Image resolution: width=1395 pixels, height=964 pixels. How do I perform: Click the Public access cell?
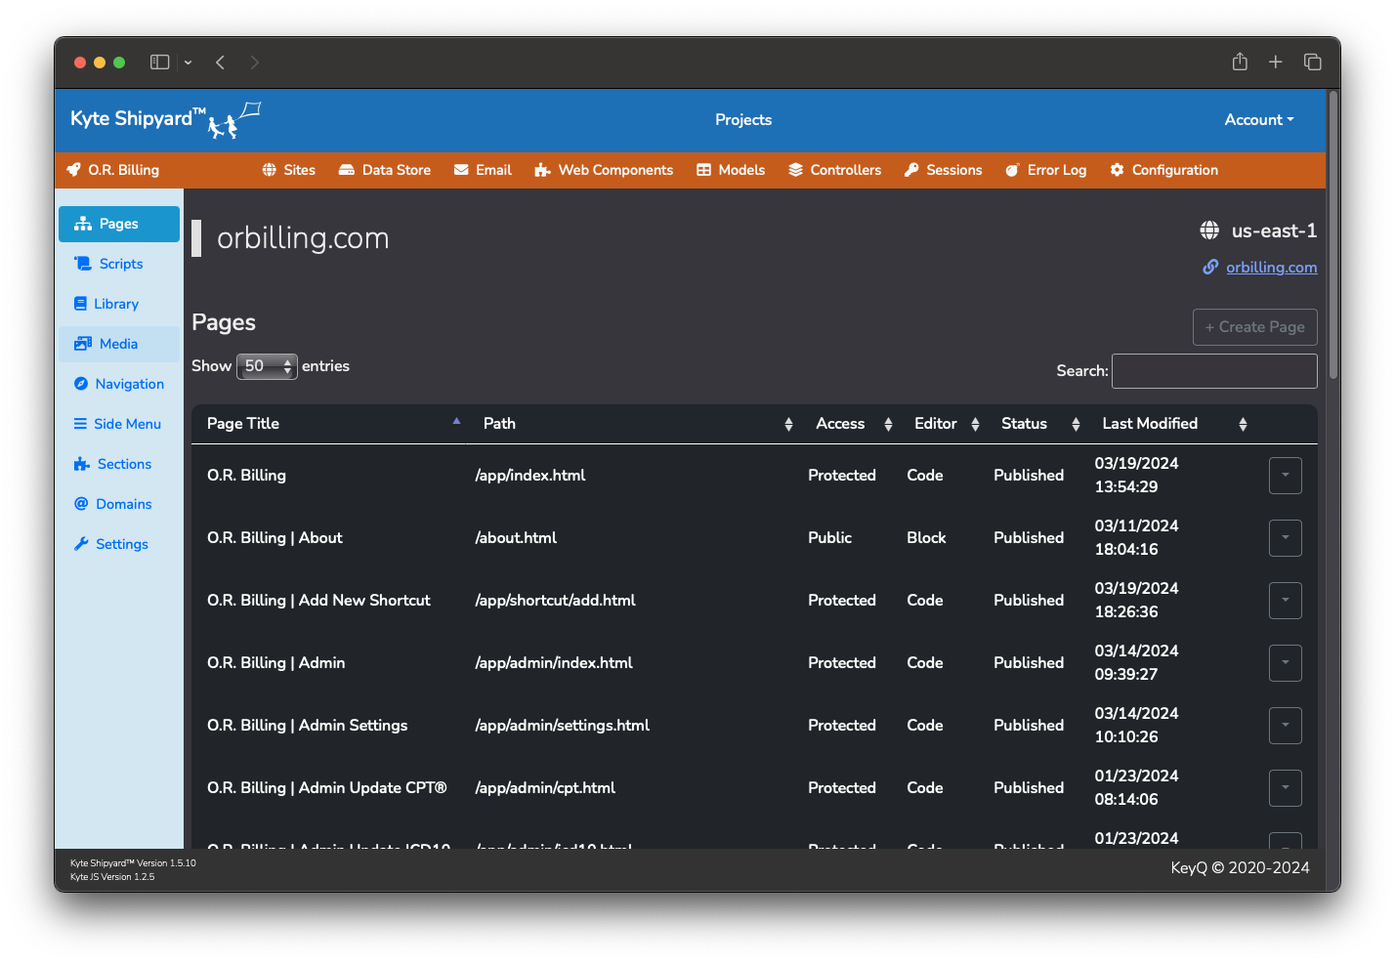829,538
